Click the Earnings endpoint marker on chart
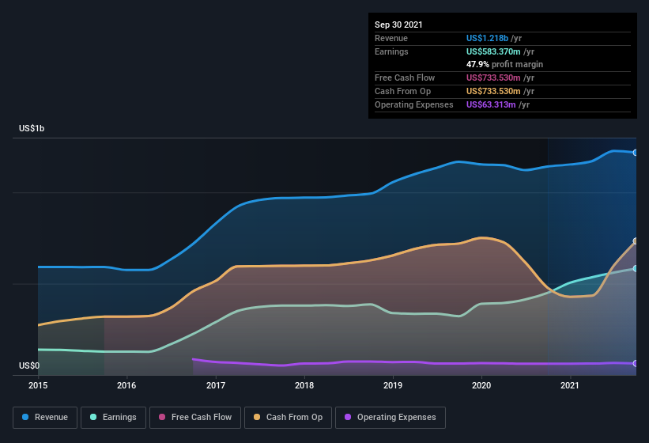This screenshot has height=443, width=649. [636, 269]
